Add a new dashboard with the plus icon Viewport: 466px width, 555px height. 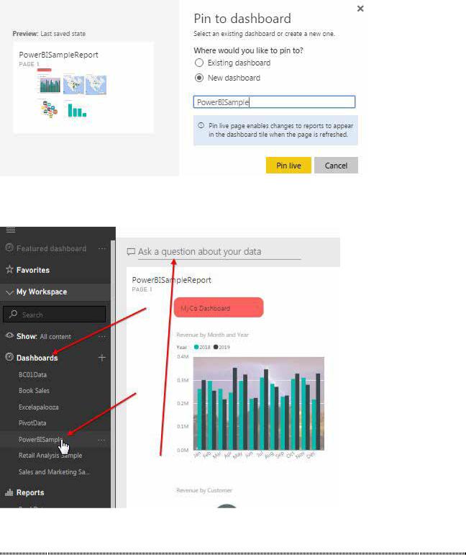click(x=102, y=358)
